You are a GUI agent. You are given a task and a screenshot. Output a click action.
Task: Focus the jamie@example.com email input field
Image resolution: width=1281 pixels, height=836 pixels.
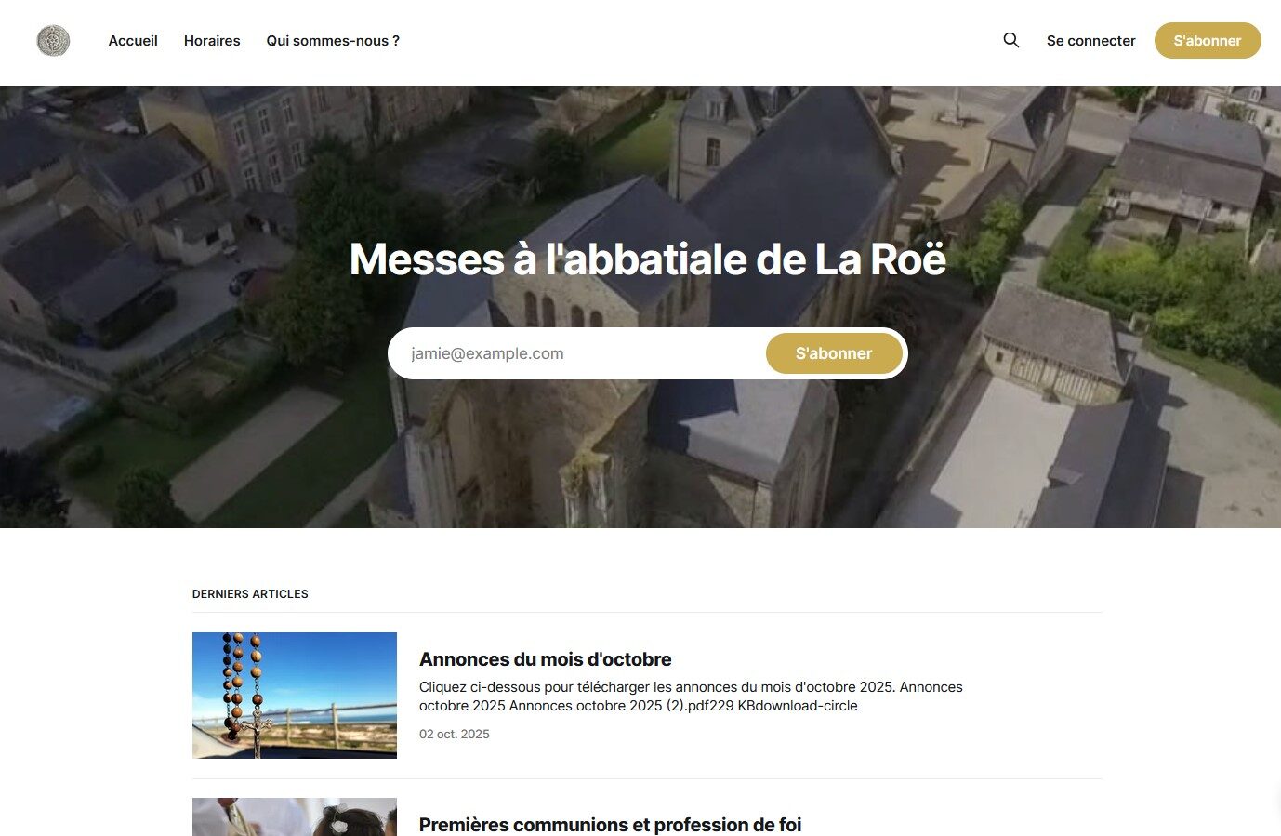(x=576, y=353)
